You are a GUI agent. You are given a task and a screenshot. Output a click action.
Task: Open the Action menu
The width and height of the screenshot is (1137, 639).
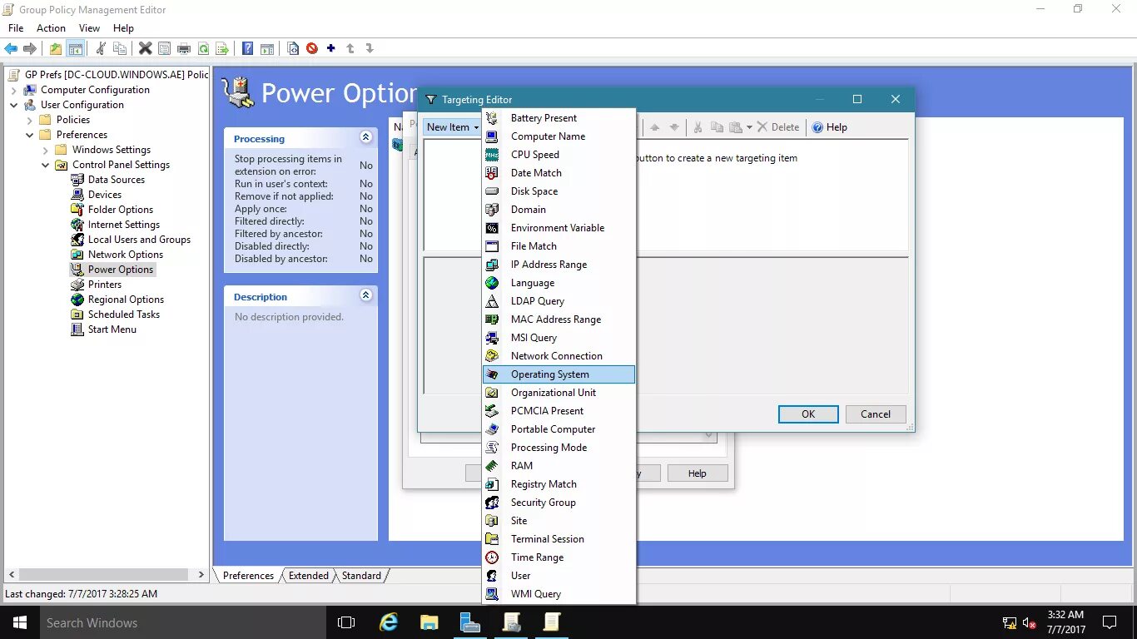tap(51, 28)
